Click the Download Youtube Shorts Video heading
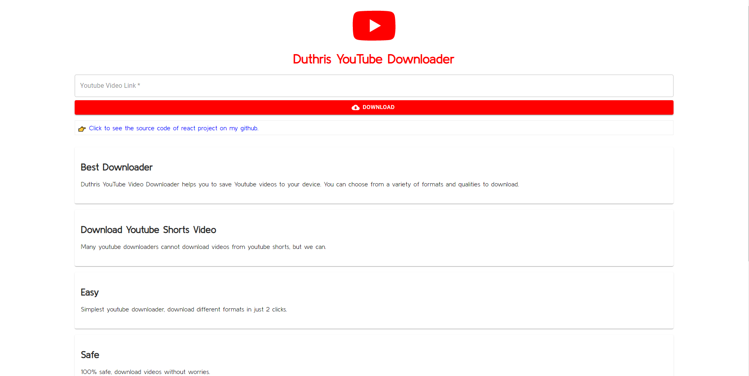 [x=148, y=230]
